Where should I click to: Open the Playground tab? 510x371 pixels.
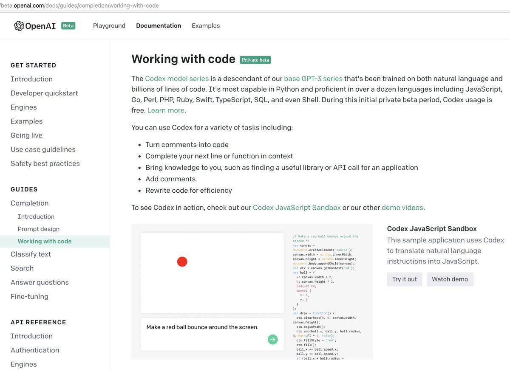point(109,25)
